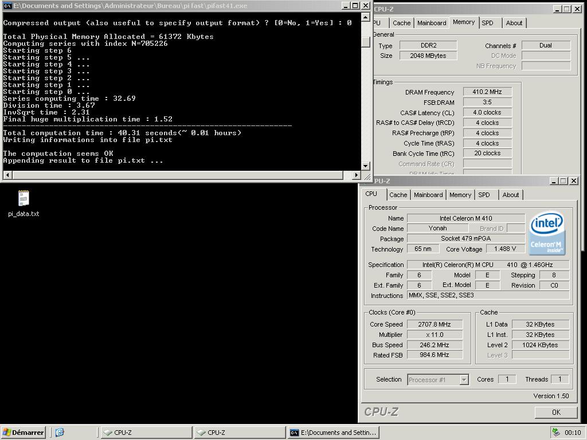Click memory Type DDR2 field
The height and width of the screenshot is (440, 587).
point(428,46)
